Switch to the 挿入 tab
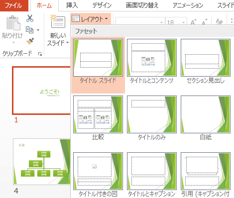Image resolution: width=234 pixels, height=198 pixels. coord(72,5)
